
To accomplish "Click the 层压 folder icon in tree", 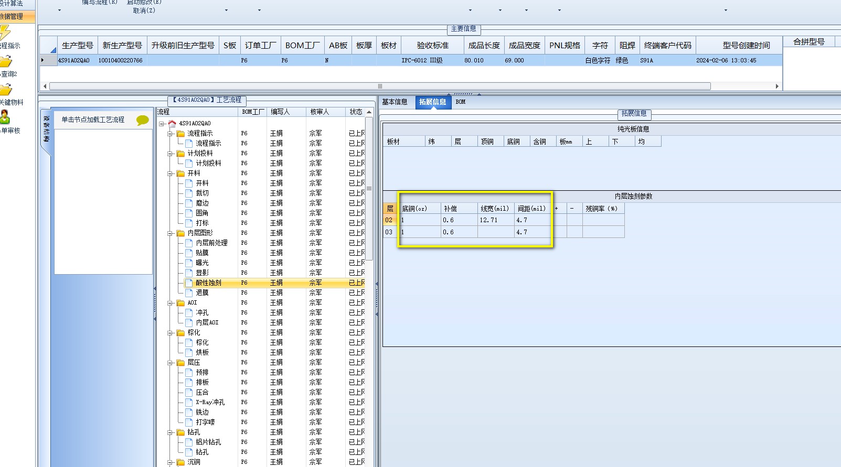I will point(181,363).
